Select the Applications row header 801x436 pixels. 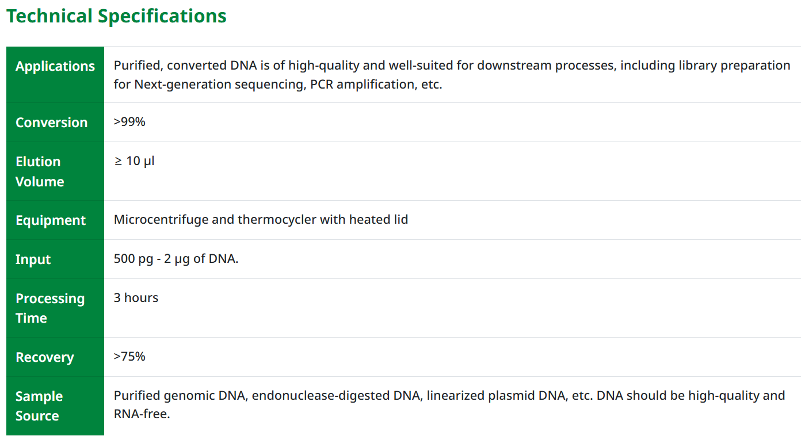(55, 66)
